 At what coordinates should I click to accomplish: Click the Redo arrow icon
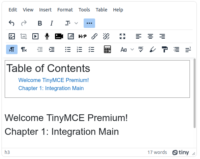coord(24,23)
